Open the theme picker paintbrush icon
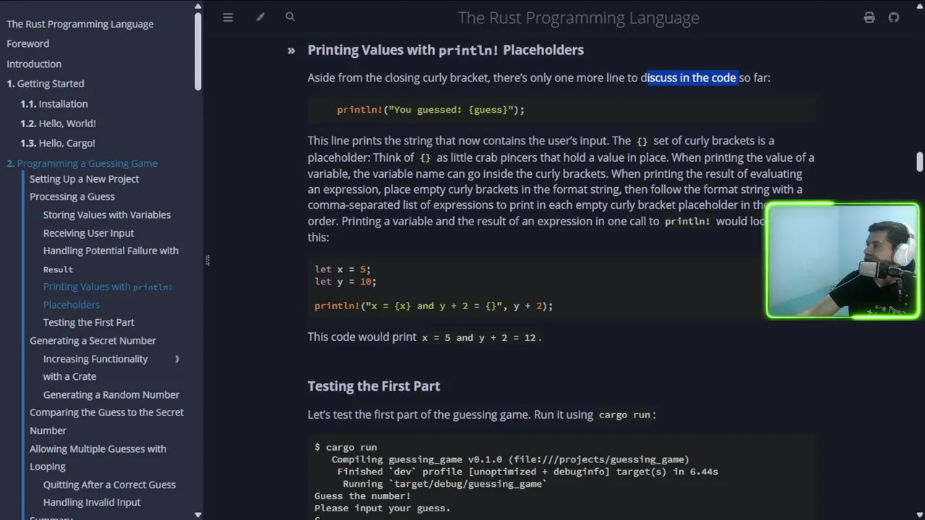This screenshot has height=520, width=925. click(260, 17)
